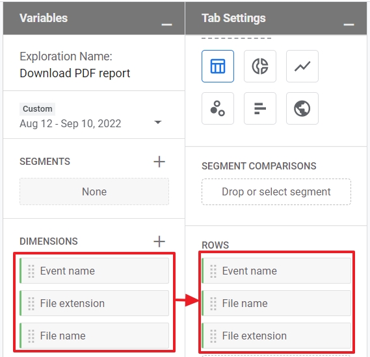This screenshot has width=370, height=357.
Task: Click File extension chip in Rows
Action: [x=276, y=336]
